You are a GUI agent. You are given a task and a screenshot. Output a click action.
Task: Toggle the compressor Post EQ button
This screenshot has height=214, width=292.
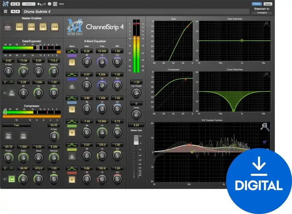pyautogui.click(x=8, y=136)
